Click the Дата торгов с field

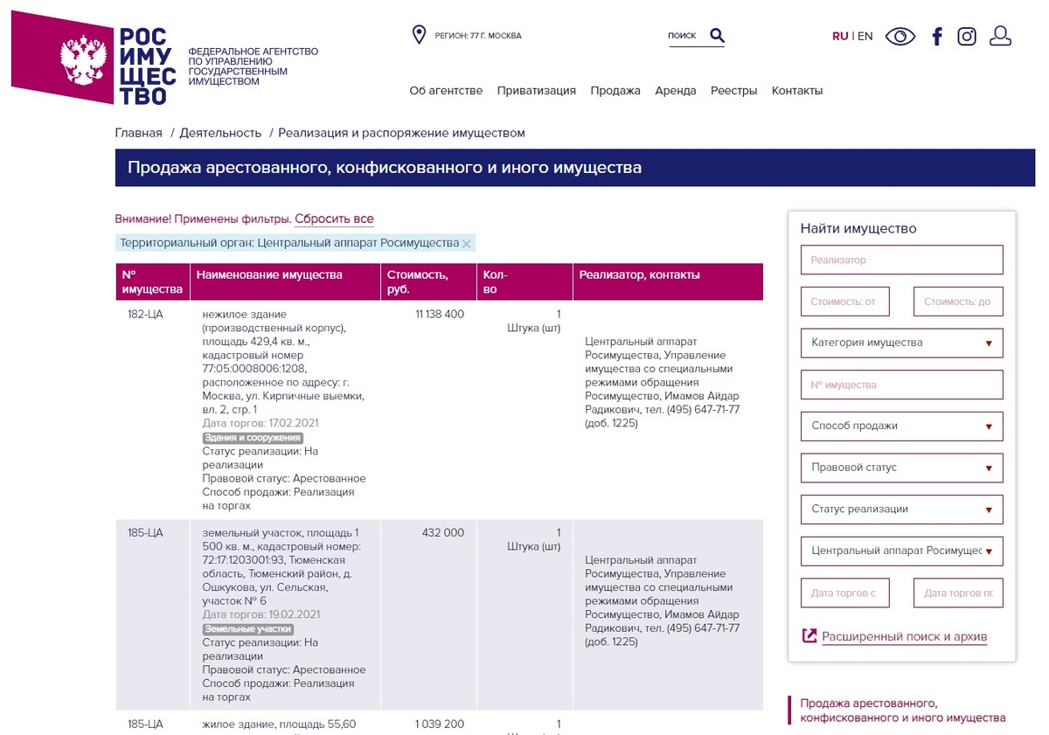point(844,593)
